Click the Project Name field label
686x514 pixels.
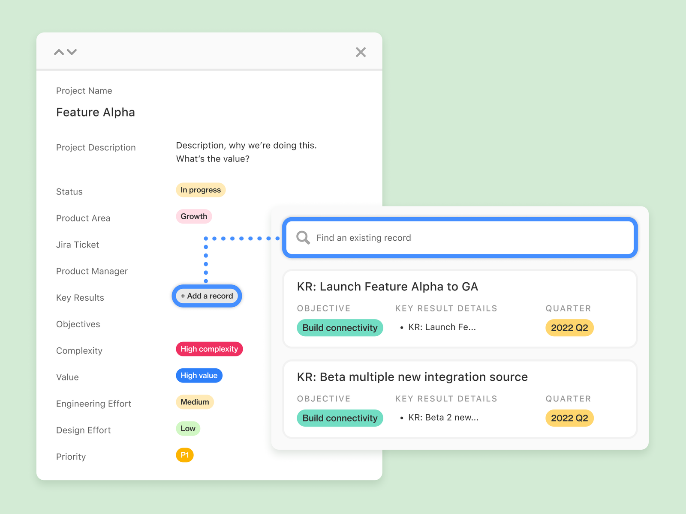pos(84,91)
